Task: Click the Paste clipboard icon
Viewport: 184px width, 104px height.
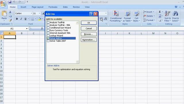Action: tap(4, 14)
